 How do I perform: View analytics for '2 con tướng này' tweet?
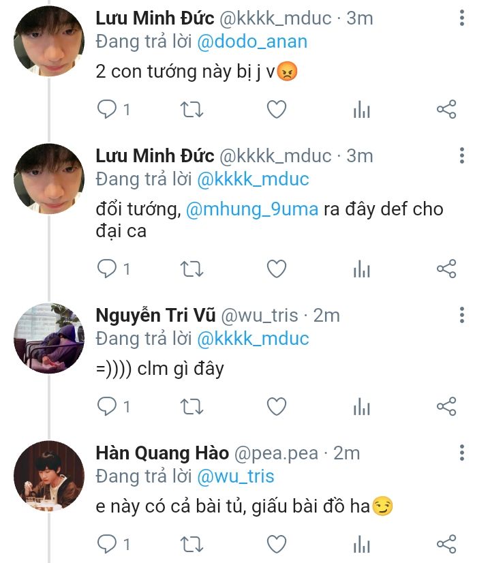361,109
